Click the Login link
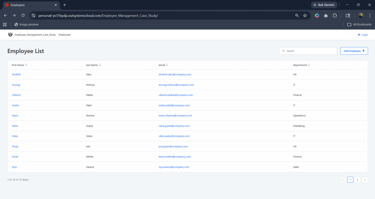 (363, 35)
